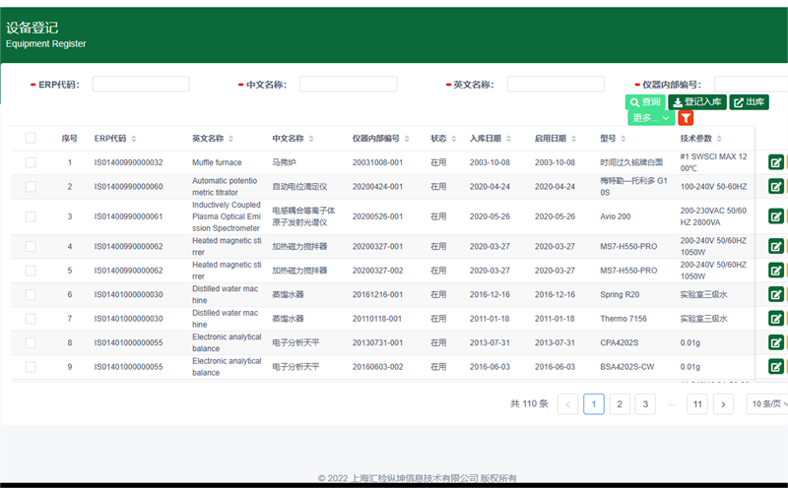This screenshot has width=788, height=488.
Task: Jump to page 11 in pagination
Action: click(x=697, y=404)
